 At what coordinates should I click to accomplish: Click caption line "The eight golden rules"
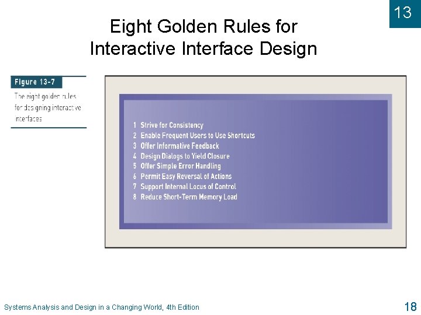point(46,96)
